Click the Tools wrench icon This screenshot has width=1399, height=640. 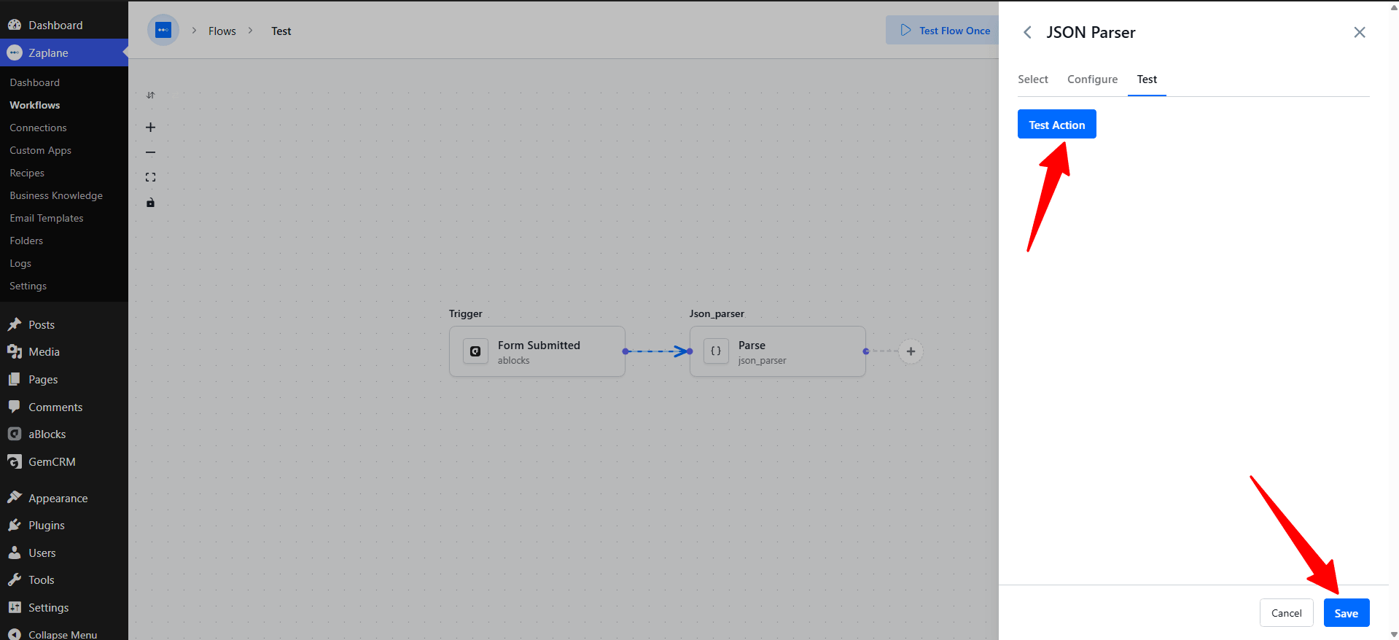pos(15,579)
